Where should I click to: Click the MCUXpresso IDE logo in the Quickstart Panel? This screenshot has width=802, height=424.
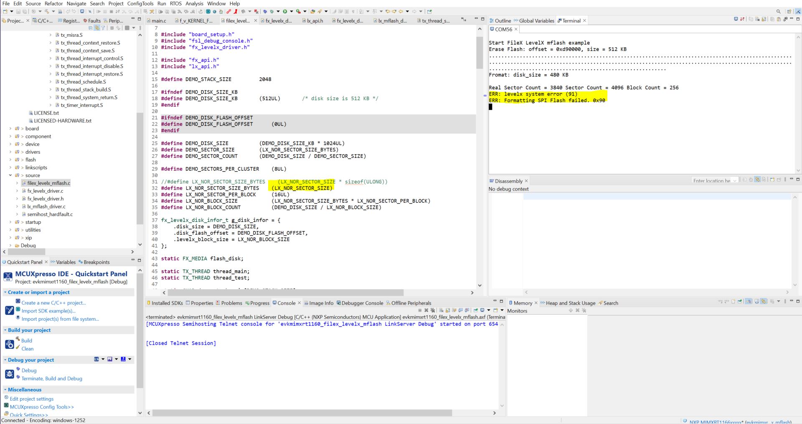[8, 277]
